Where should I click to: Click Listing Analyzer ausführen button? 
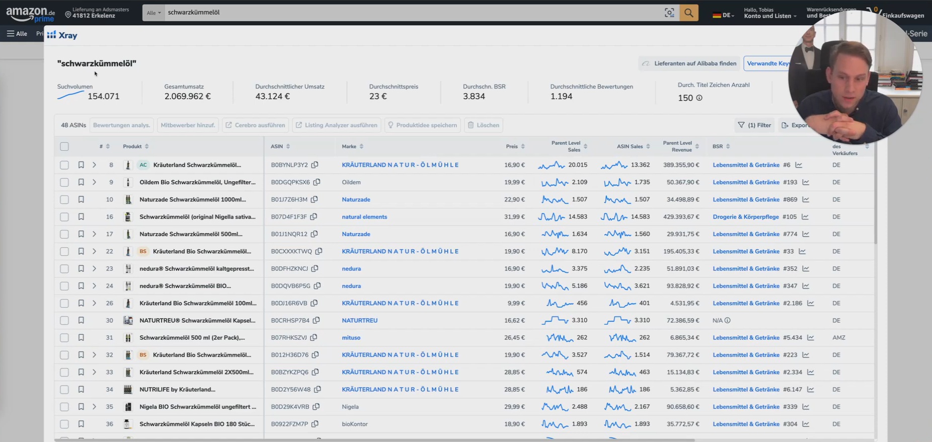tap(336, 125)
